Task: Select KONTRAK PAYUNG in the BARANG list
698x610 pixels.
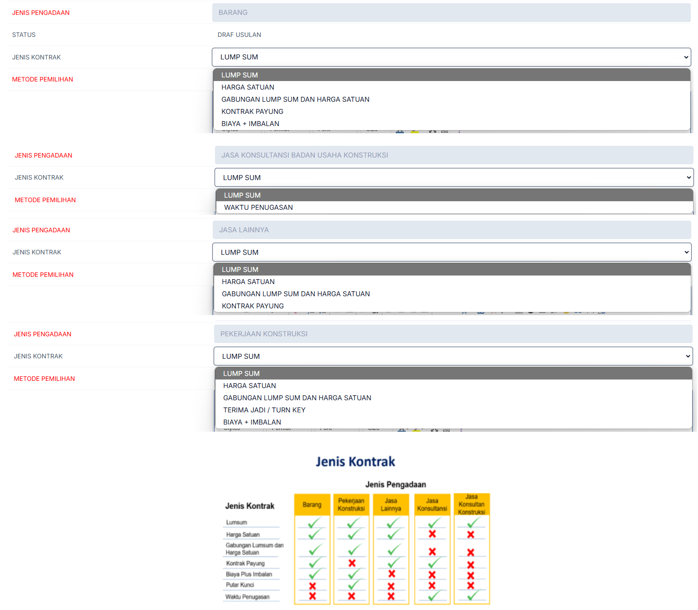Action: [252, 112]
